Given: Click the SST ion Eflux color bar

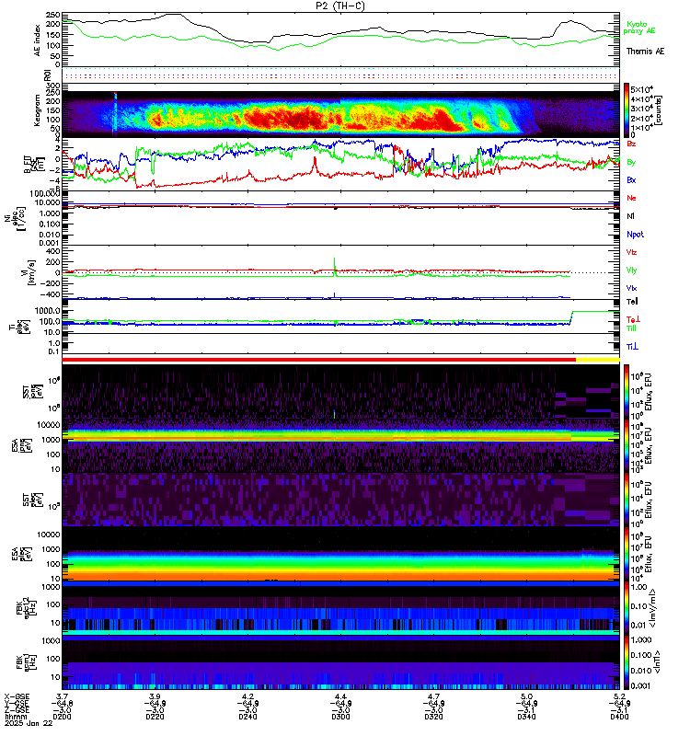Looking at the screenshot, I should [x=627, y=392].
